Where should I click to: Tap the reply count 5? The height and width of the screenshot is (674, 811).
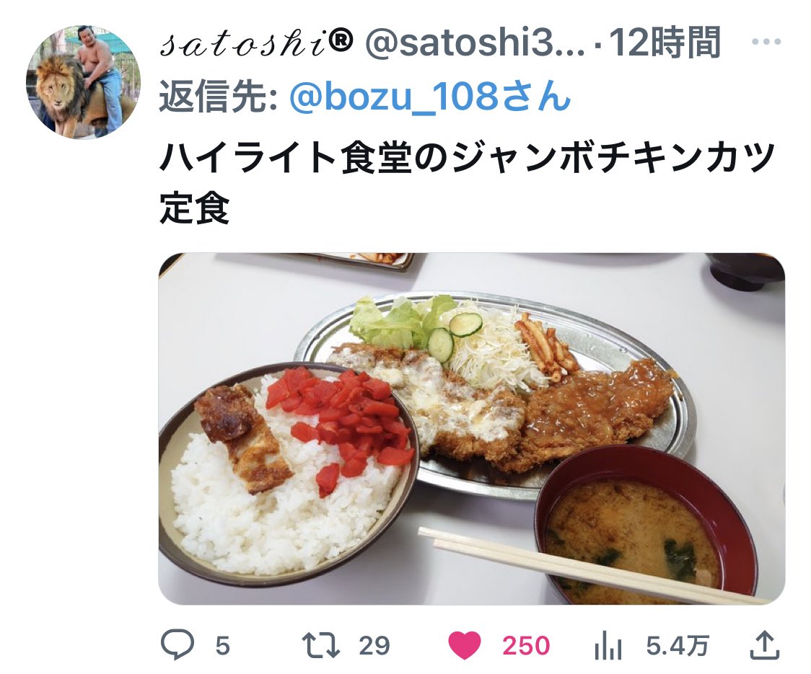[x=222, y=646]
